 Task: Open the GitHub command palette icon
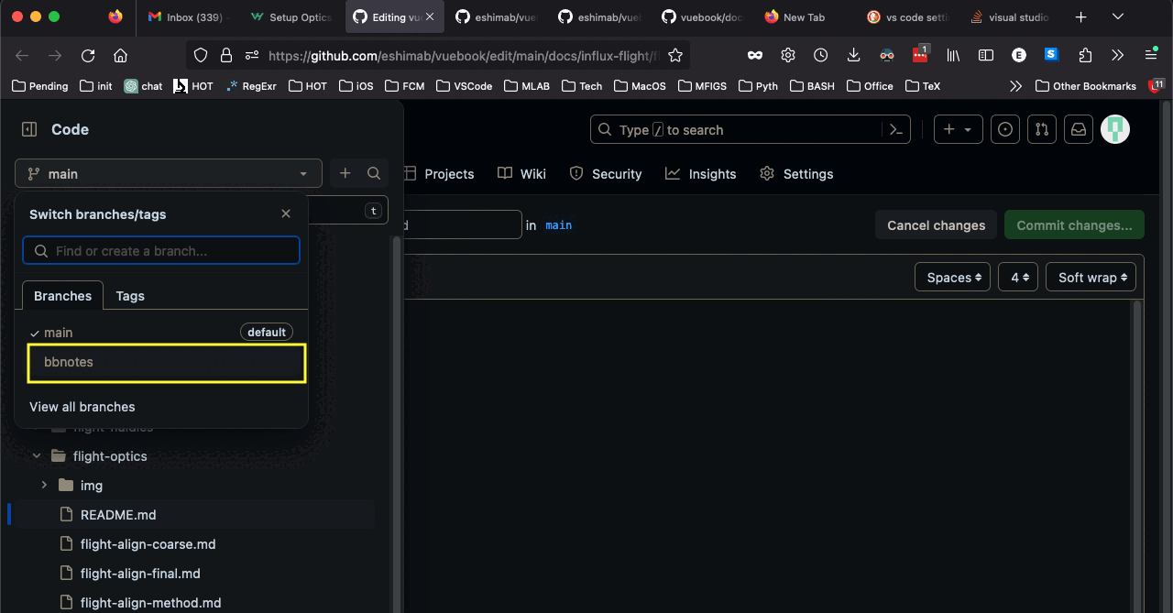[x=897, y=130]
